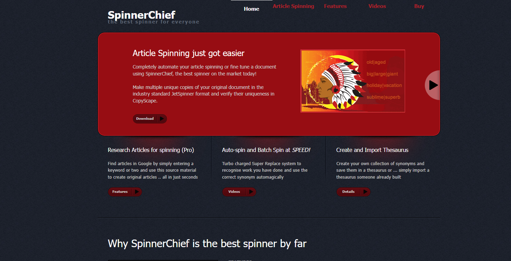Click the Create and Import Thesaurus heading
Image resolution: width=511 pixels, height=261 pixels.
point(372,150)
